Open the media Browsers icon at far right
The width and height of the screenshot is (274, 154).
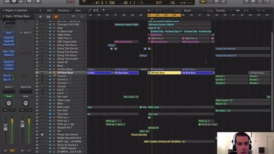click(x=267, y=1)
